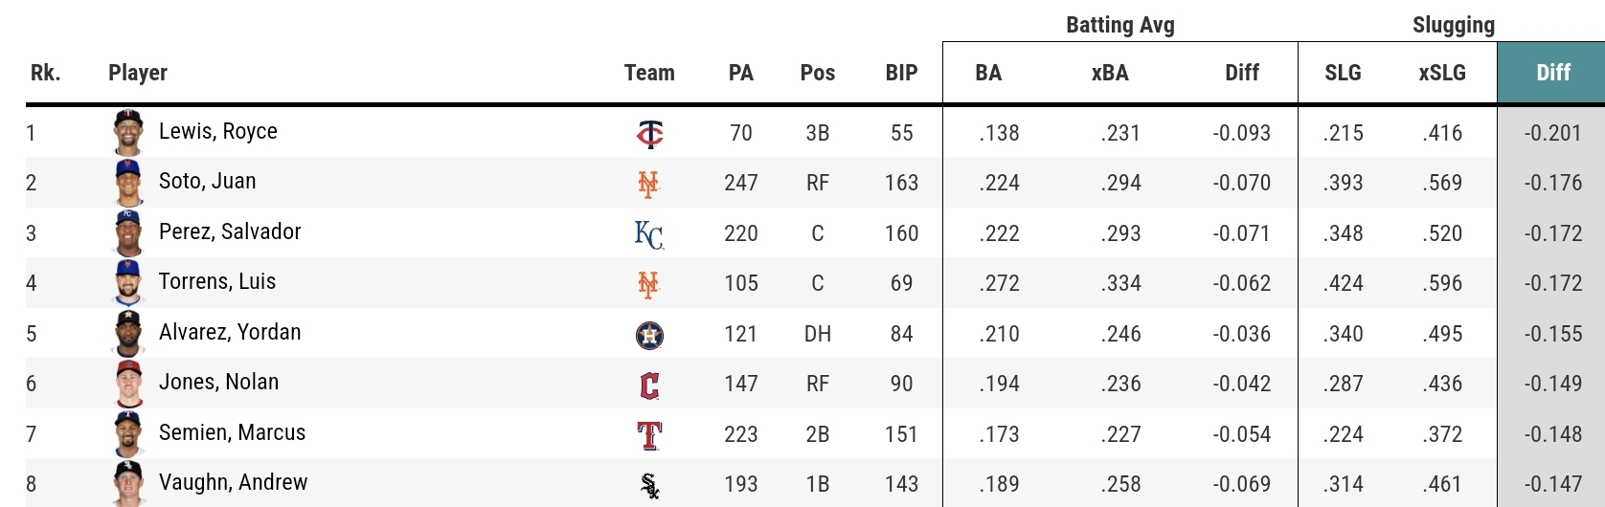Open Yordan Alvarez player headshot
Viewport: 1605px width, 507px height.
pos(128,333)
